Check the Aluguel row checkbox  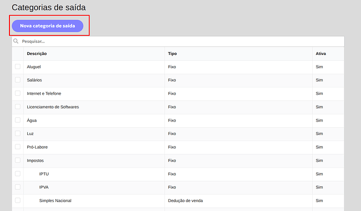(18, 66)
